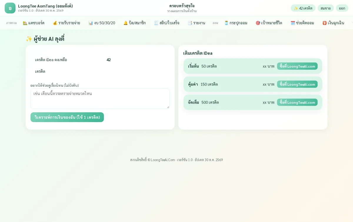Click the "วางแผนการเงินทั้งบ้าน" subtitle

click(182, 11)
